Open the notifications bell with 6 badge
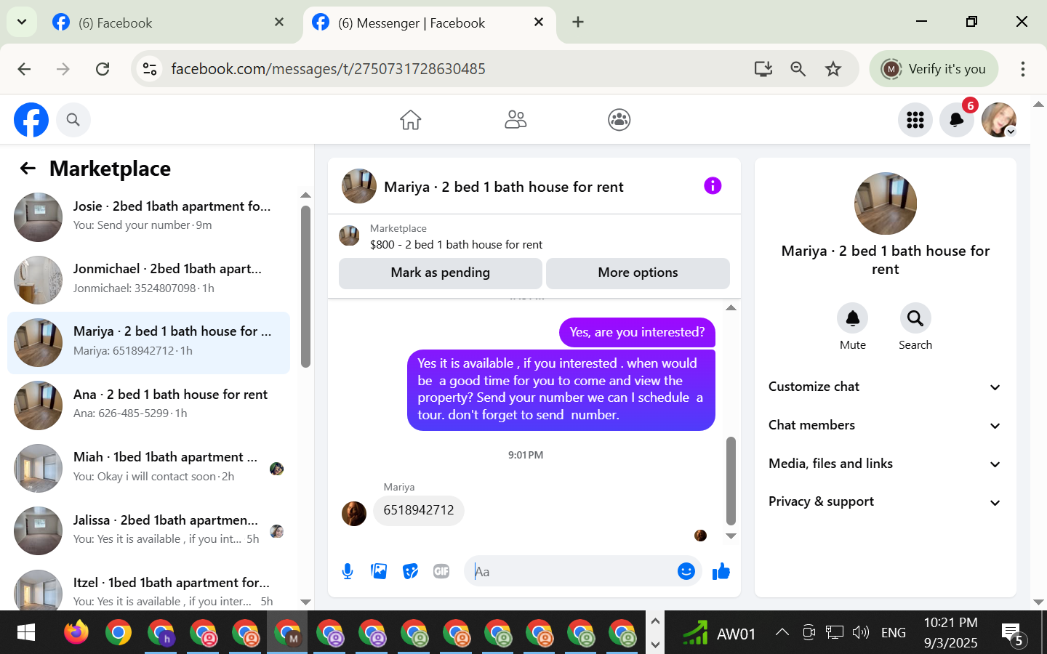1047x654 pixels. click(957, 120)
